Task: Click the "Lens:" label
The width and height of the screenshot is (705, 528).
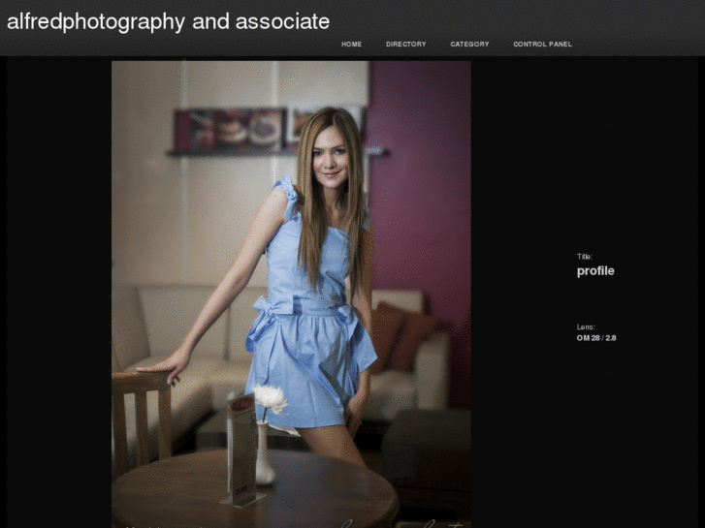Action: (x=586, y=327)
